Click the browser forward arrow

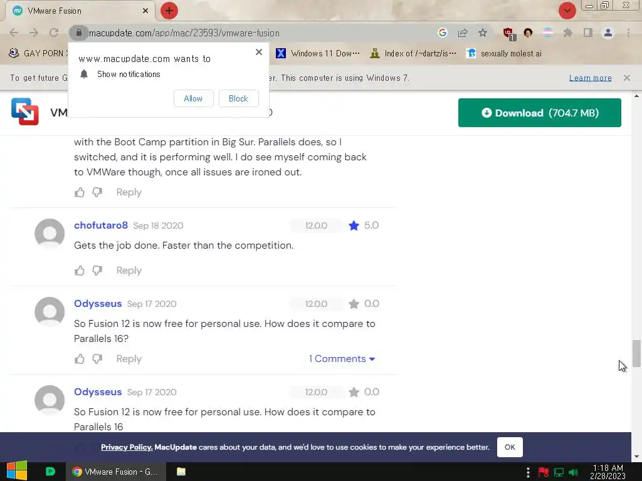coord(34,33)
